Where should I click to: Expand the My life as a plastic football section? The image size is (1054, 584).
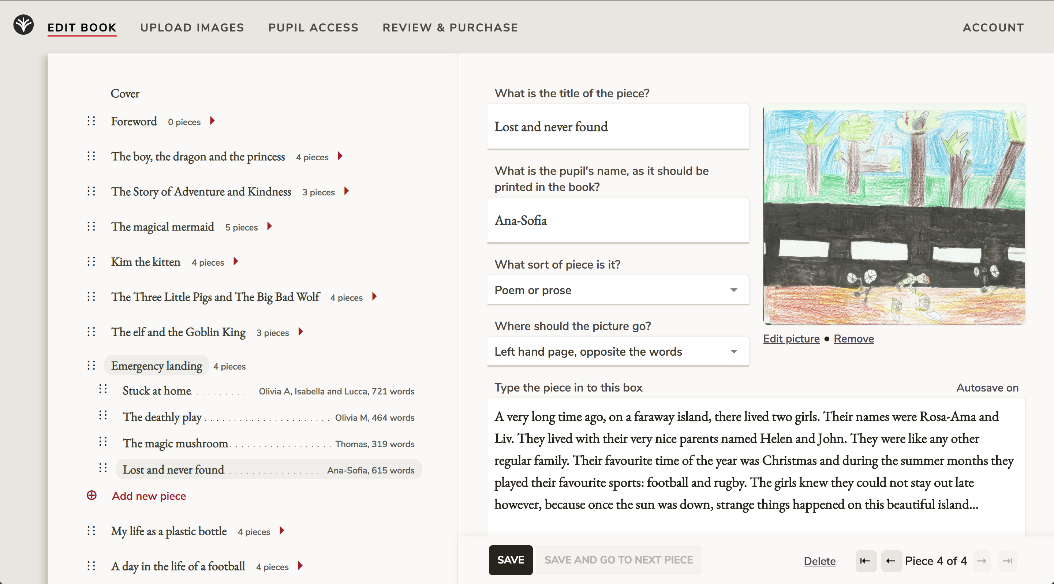pyautogui.click(x=283, y=531)
